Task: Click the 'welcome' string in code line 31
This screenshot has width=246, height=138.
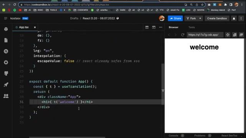Action: (x=67, y=102)
